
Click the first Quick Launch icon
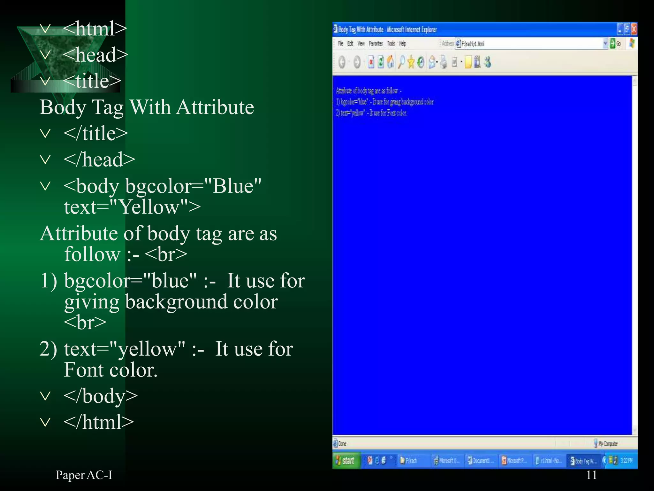(370, 460)
